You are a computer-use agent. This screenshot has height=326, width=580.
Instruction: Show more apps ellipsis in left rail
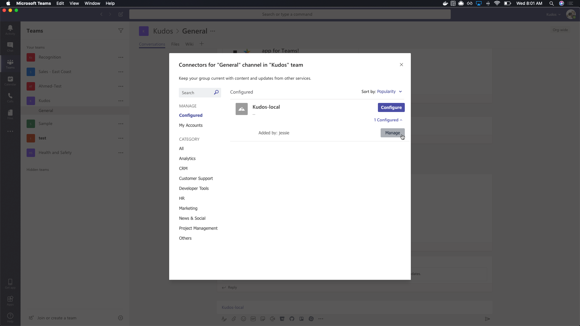(10, 131)
